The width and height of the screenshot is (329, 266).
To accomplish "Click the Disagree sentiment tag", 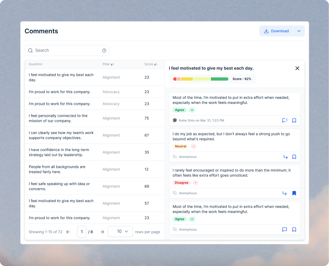I will pyautogui.click(x=182, y=183).
